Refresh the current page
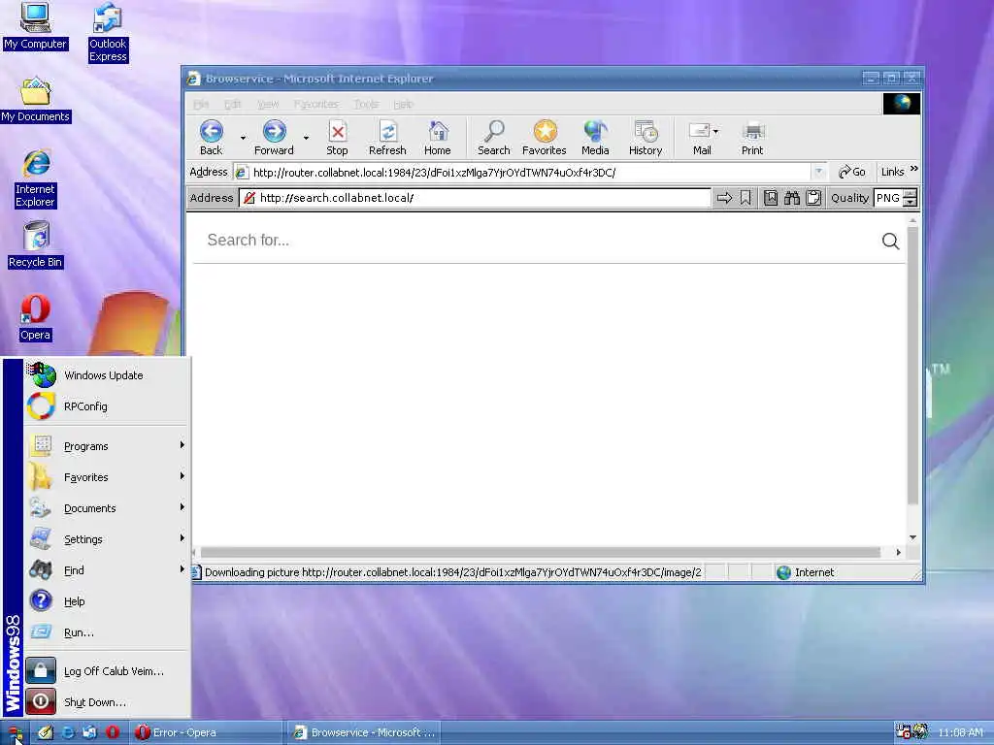The height and width of the screenshot is (745, 994). click(x=387, y=137)
